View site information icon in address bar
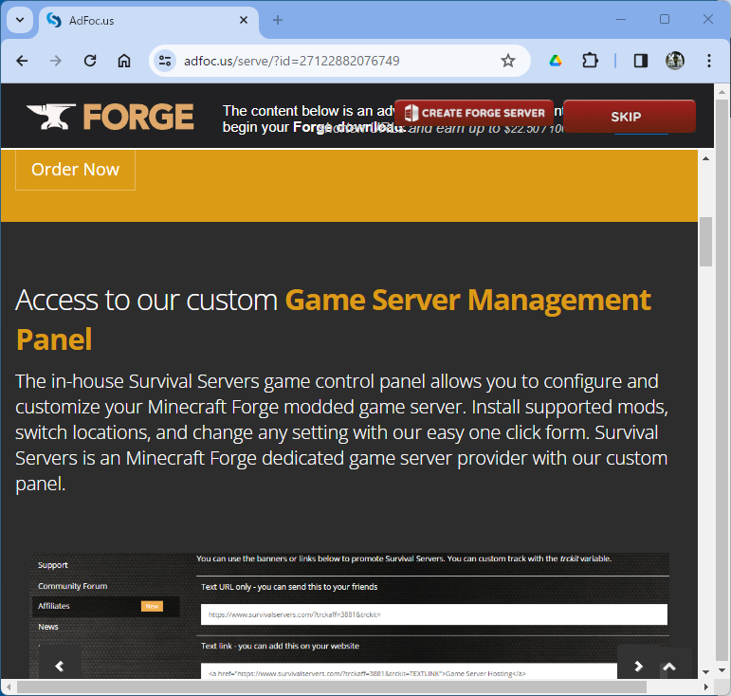The height and width of the screenshot is (696, 731). click(165, 61)
